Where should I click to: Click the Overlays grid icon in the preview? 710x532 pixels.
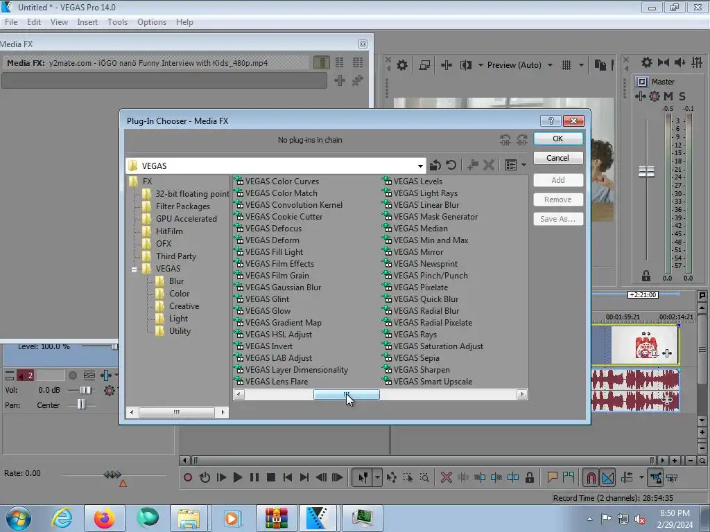point(566,65)
